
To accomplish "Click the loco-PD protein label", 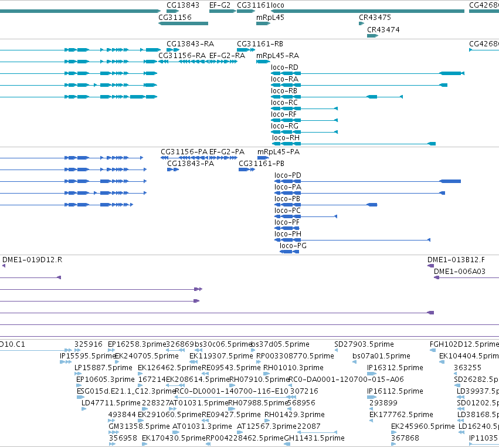I will (x=288, y=175).
